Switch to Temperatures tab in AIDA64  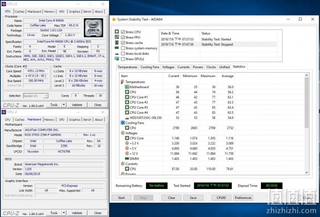click(x=127, y=67)
